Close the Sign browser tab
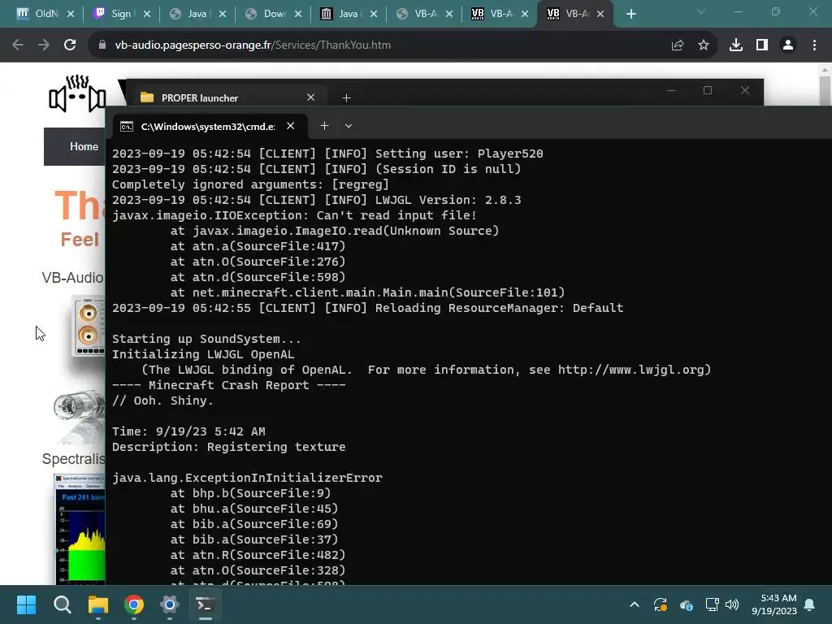 [x=147, y=15]
